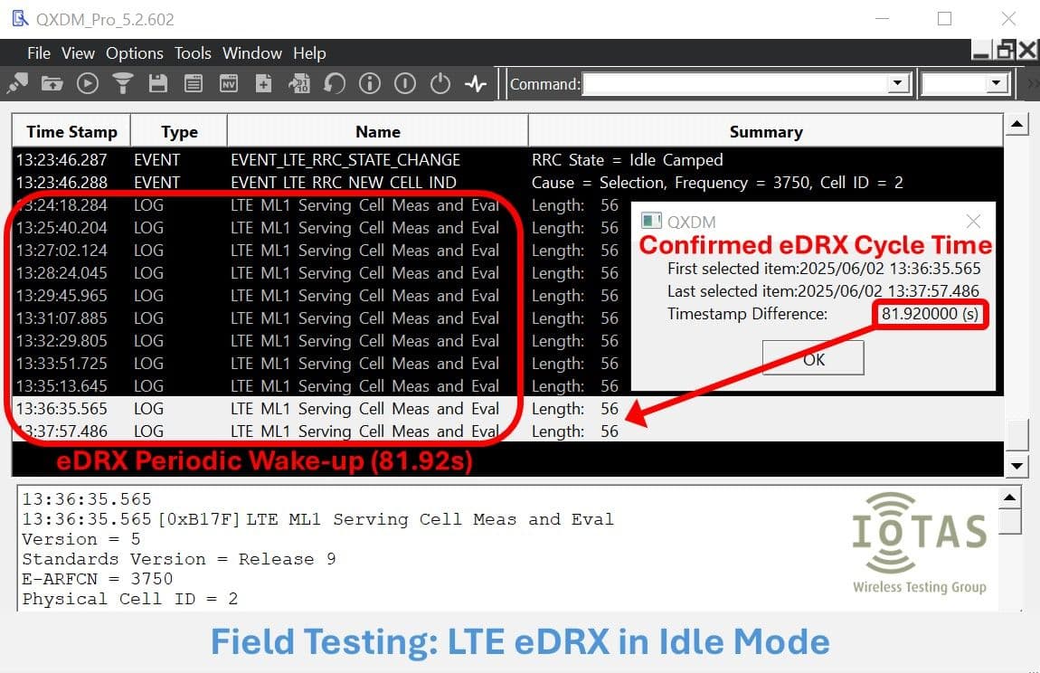Click OK in the QXDM dialog

click(813, 358)
